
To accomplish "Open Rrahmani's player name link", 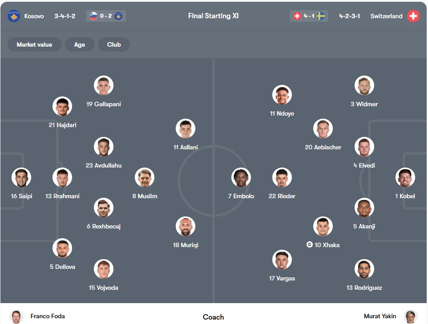I will tap(62, 196).
